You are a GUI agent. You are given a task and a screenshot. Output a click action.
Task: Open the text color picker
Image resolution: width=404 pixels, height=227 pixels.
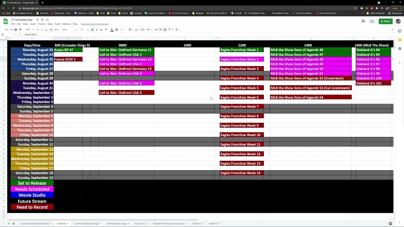point(106,30)
